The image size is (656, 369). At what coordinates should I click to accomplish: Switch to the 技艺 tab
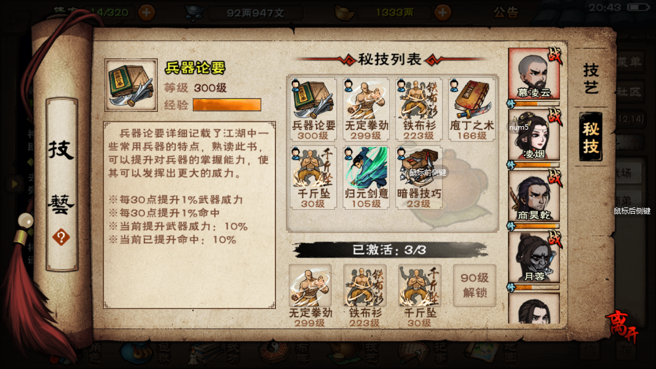[x=591, y=78]
